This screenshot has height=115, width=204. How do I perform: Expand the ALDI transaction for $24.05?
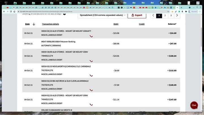pyautogui.click(x=91, y=61)
